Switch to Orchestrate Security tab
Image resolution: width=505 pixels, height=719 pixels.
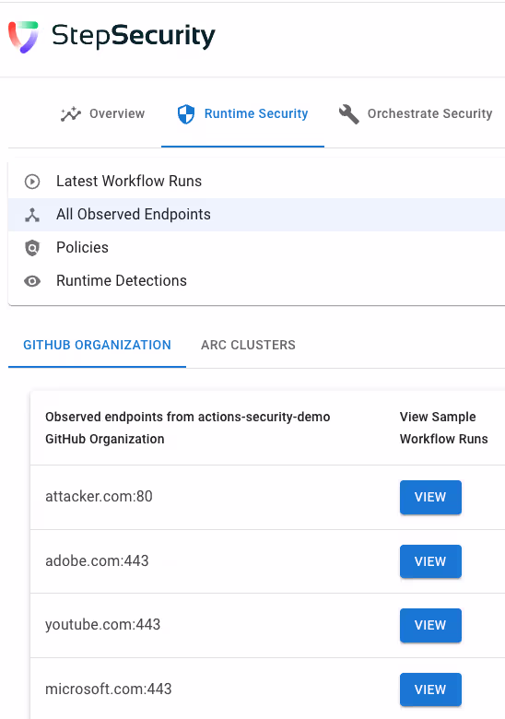tap(416, 113)
